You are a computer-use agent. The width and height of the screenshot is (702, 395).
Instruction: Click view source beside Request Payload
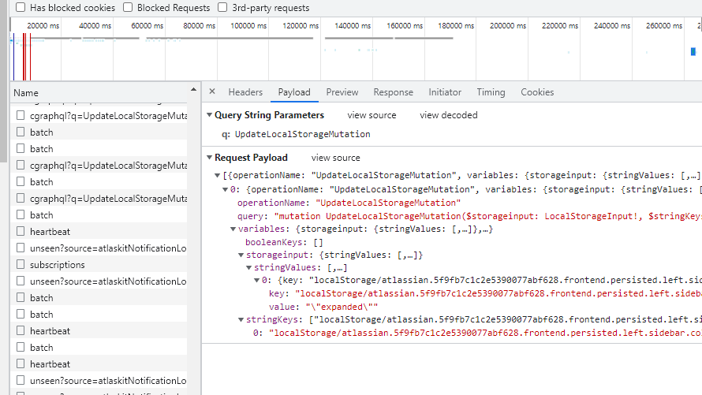pyautogui.click(x=335, y=158)
